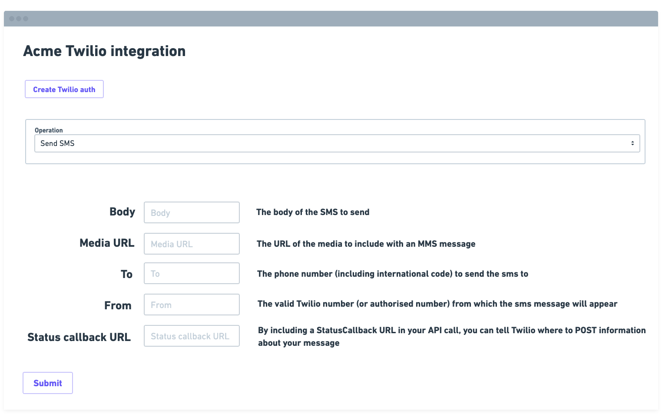Select the Status callback URL input field
Image resolution: width=662 pixels, height=414 pixels.
[x=192, y=336]
